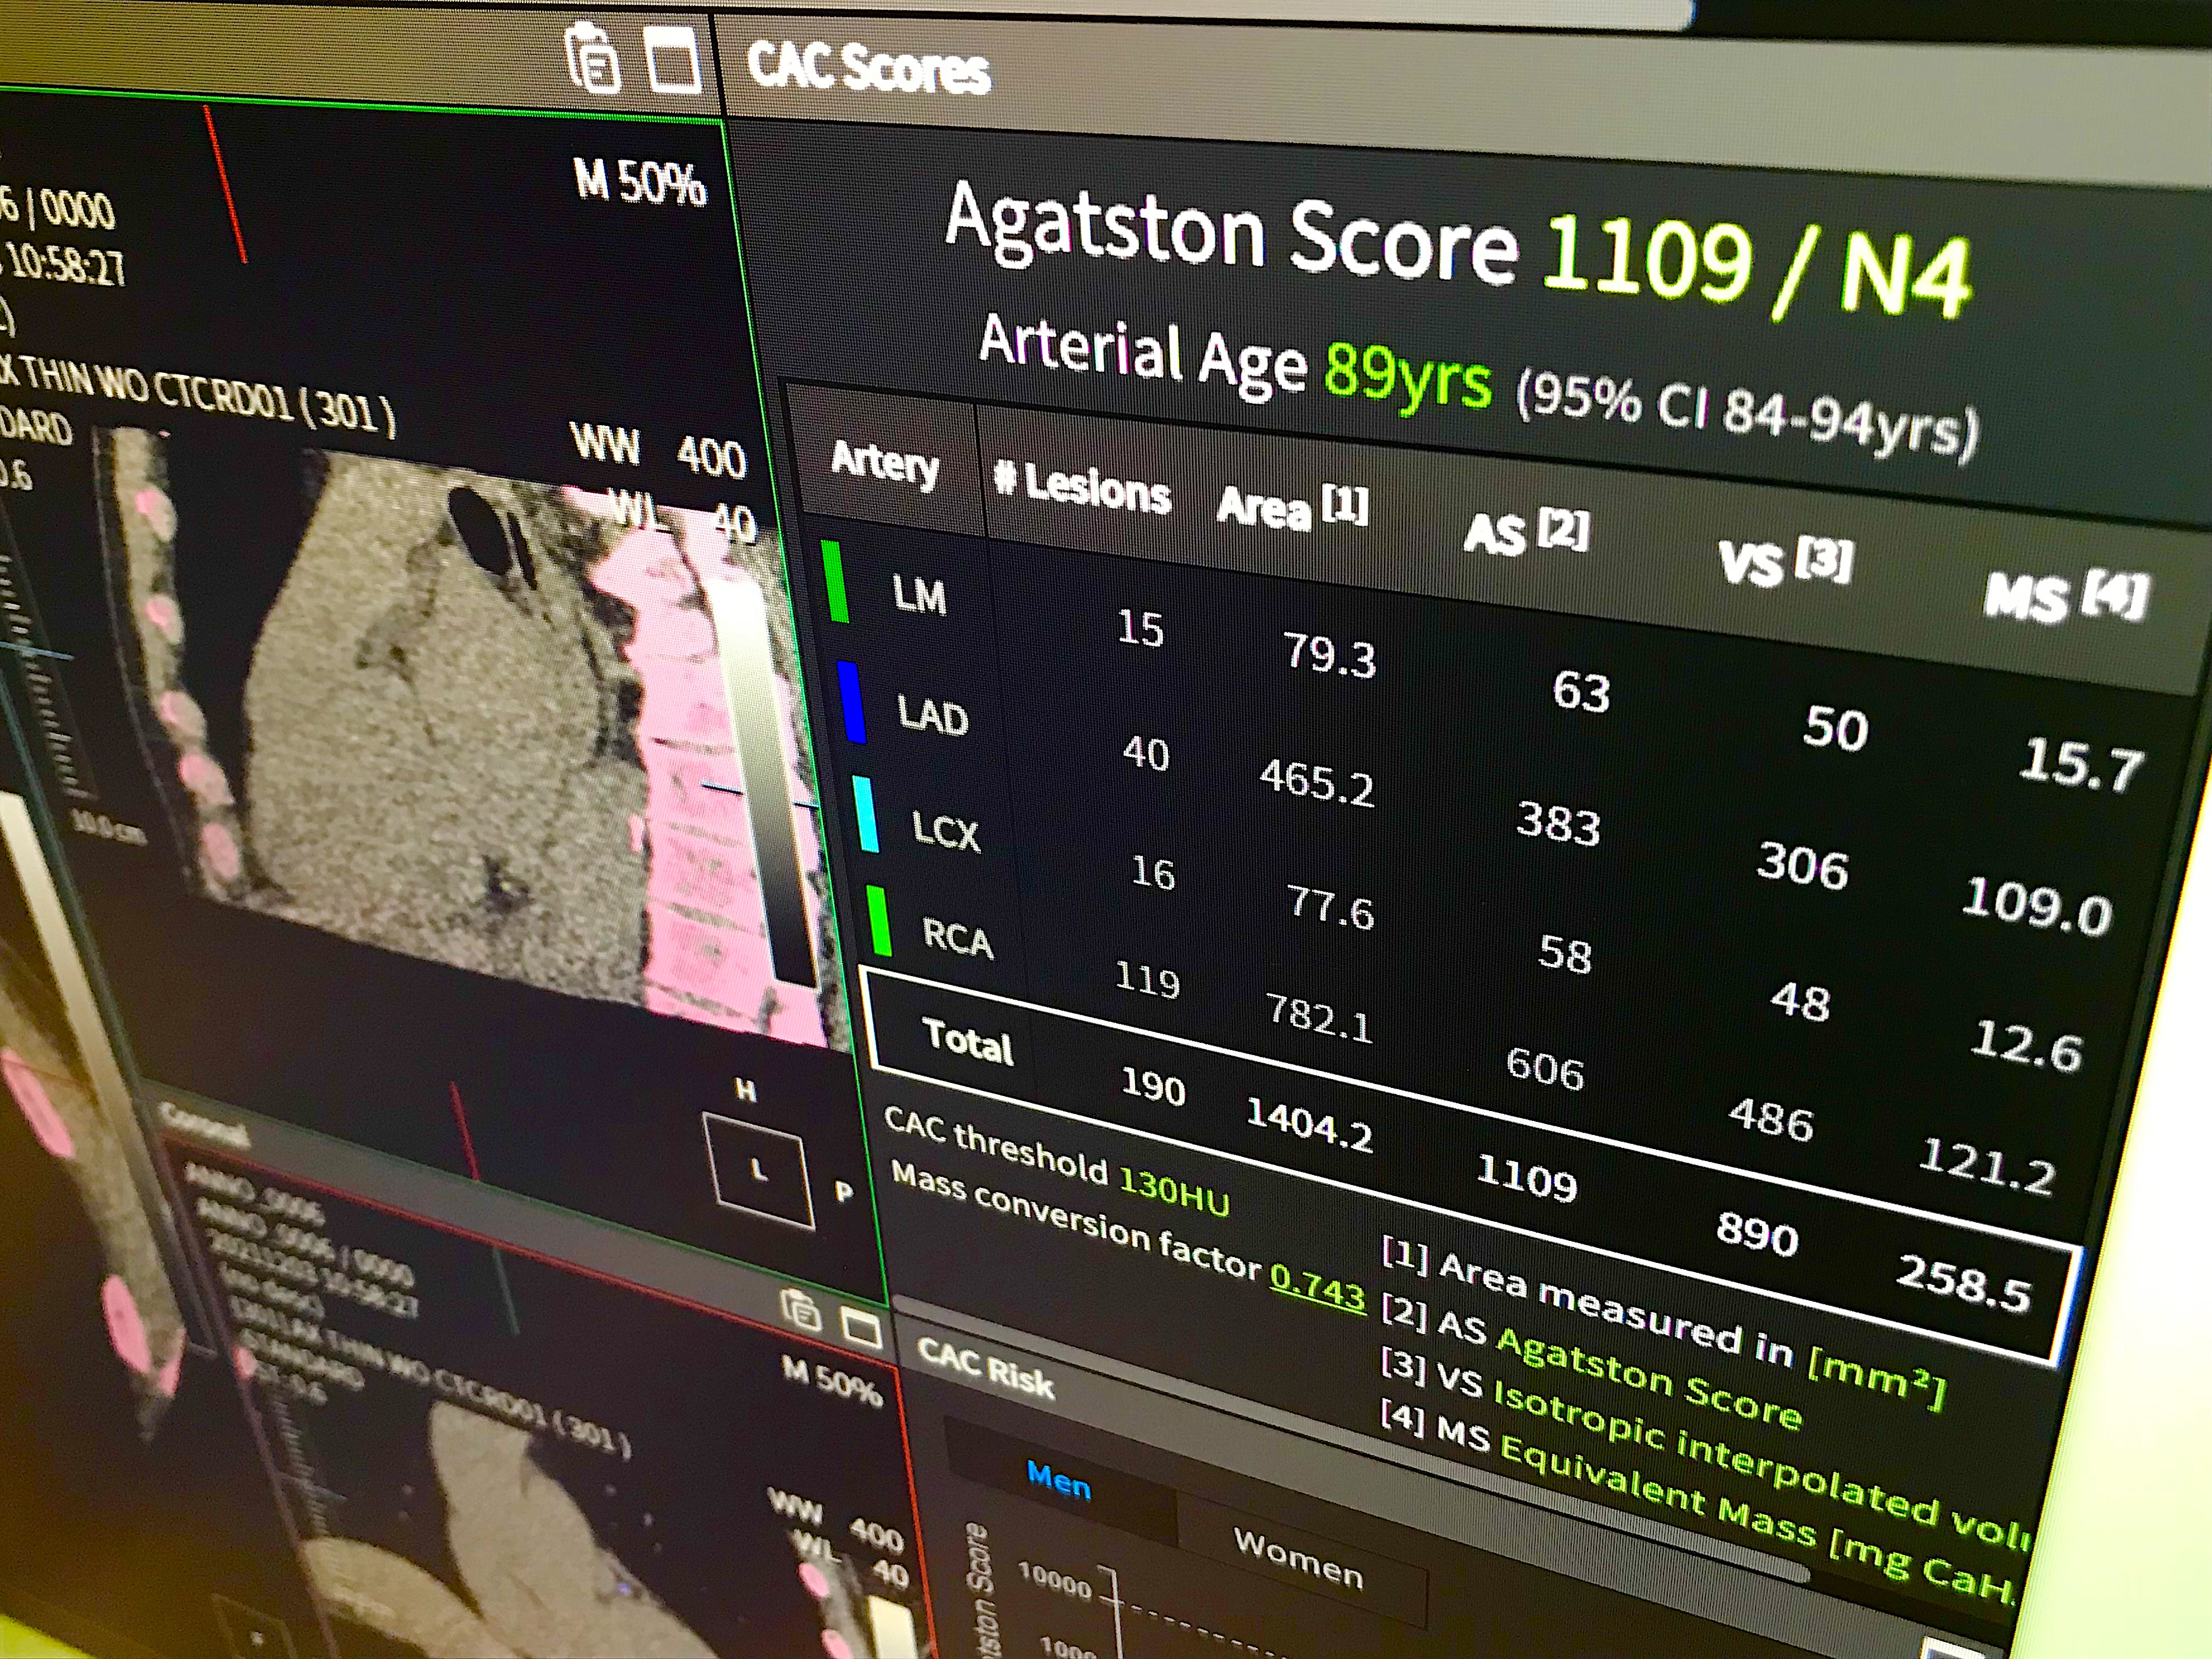The image size is (2212, 1659).
Task: Click the Area [1] column header
Action: [1291, 508]
